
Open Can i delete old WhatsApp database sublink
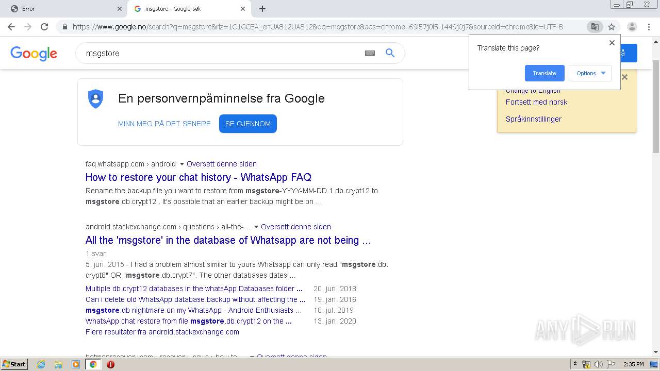pyautogui.click(x=195, y=299)
